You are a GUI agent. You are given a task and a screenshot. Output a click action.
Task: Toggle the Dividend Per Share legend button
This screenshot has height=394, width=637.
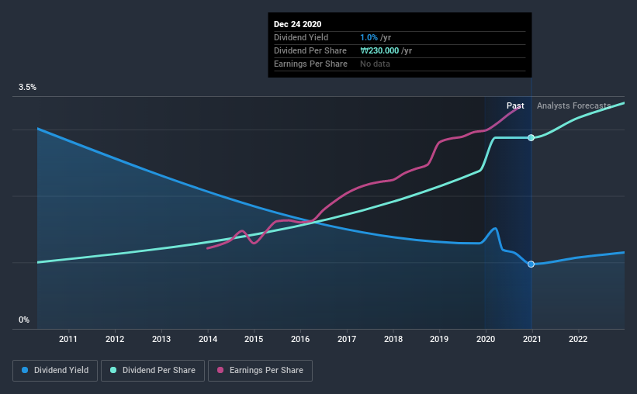coord(153,371)
